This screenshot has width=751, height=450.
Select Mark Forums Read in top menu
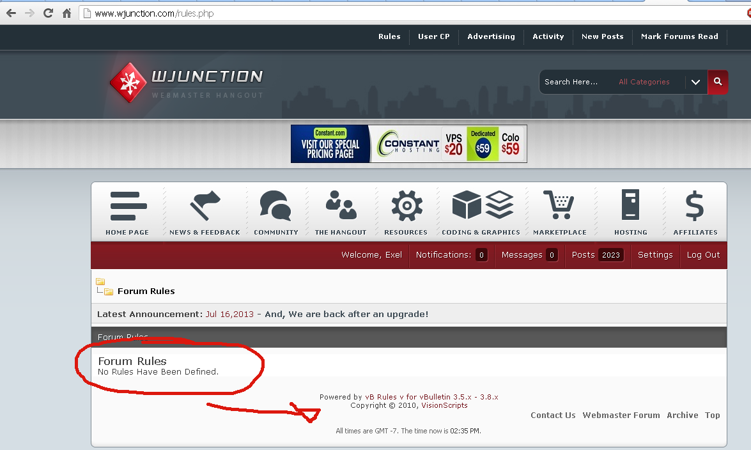(679, 36)
